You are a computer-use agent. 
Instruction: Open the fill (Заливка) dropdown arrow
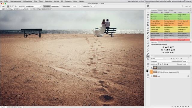[188, 64]
